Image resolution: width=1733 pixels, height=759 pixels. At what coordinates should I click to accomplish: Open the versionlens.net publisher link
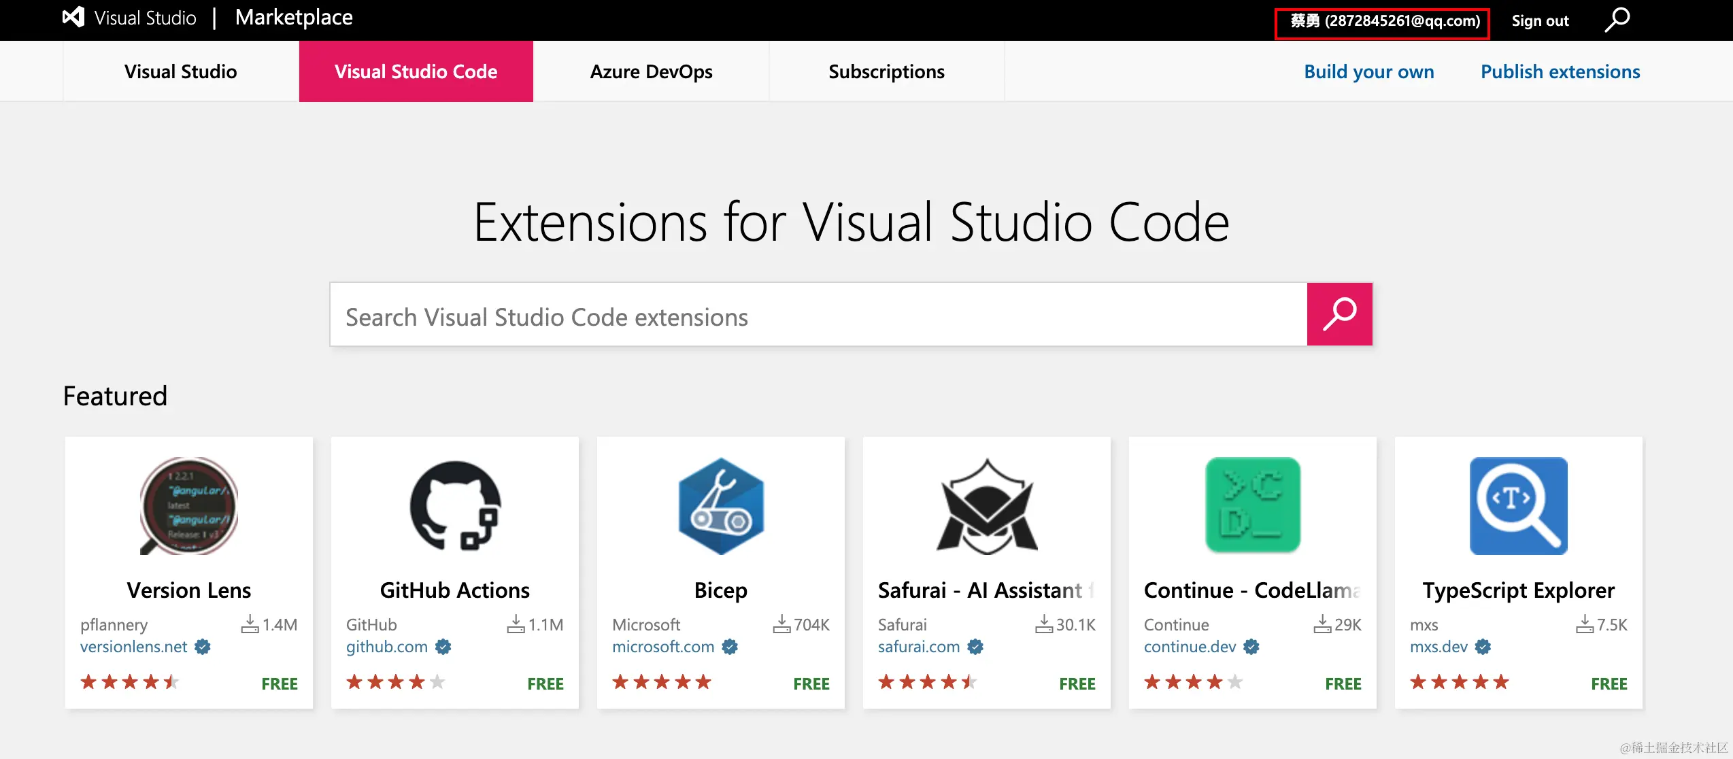coord(133,647)
